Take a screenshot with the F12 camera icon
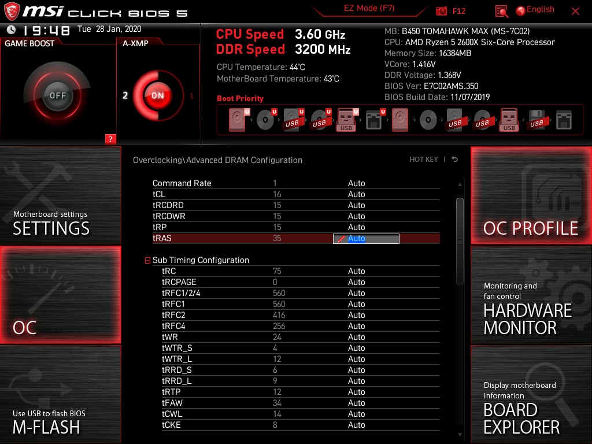Viewport: 592px width, 444px height. 441,11
